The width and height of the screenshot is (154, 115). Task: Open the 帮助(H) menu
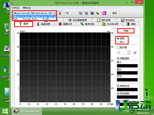click(27, 8)
